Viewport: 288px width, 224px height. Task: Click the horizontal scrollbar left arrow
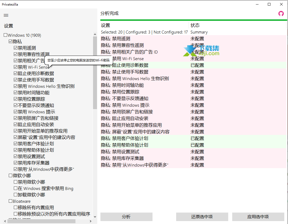tap(5, 221)
